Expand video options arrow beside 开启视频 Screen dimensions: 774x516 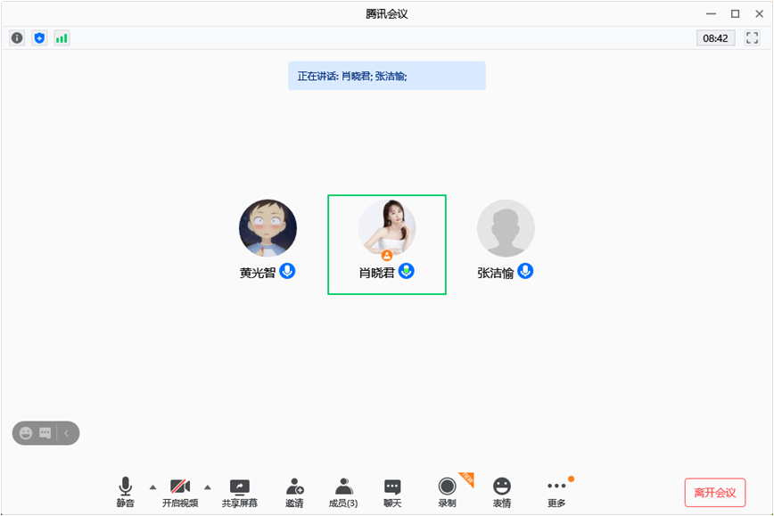(x=208, y=487)
